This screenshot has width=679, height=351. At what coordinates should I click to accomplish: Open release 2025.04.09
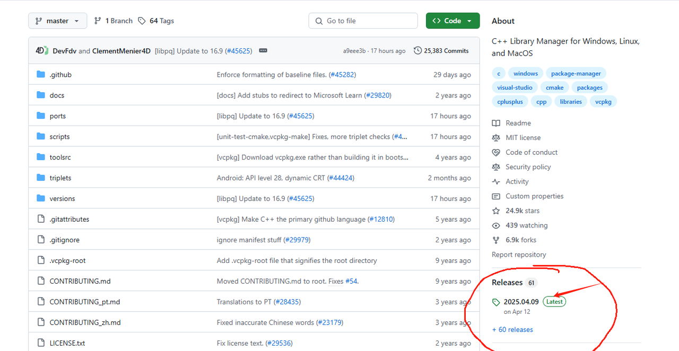[521, 302]
